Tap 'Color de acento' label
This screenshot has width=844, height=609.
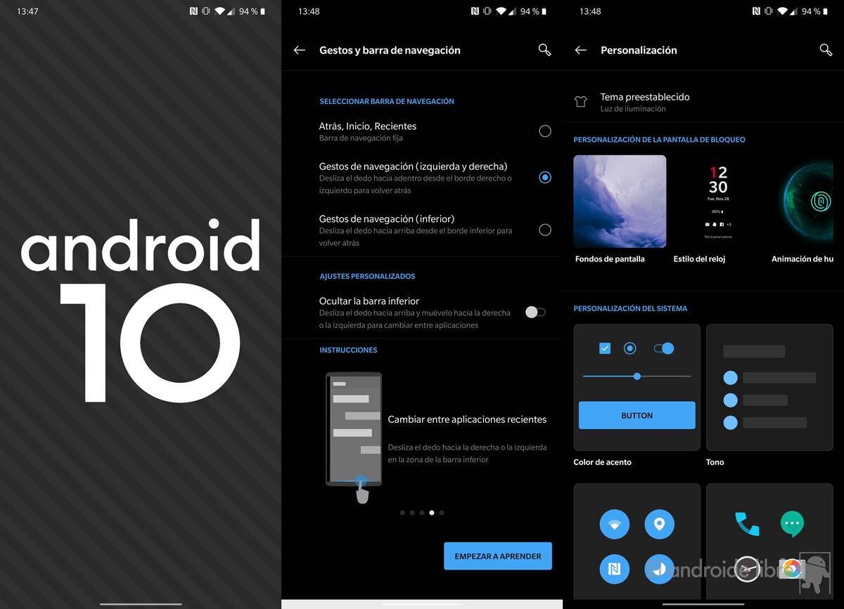click(603, 462)
